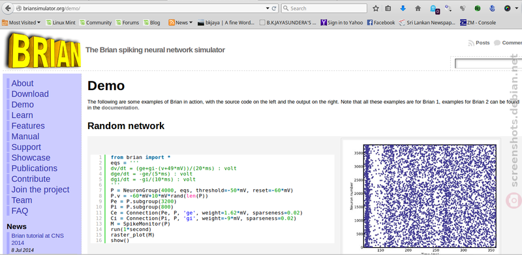
Task: Click code line 'from brian import *'
Action: tap(140, 157)
